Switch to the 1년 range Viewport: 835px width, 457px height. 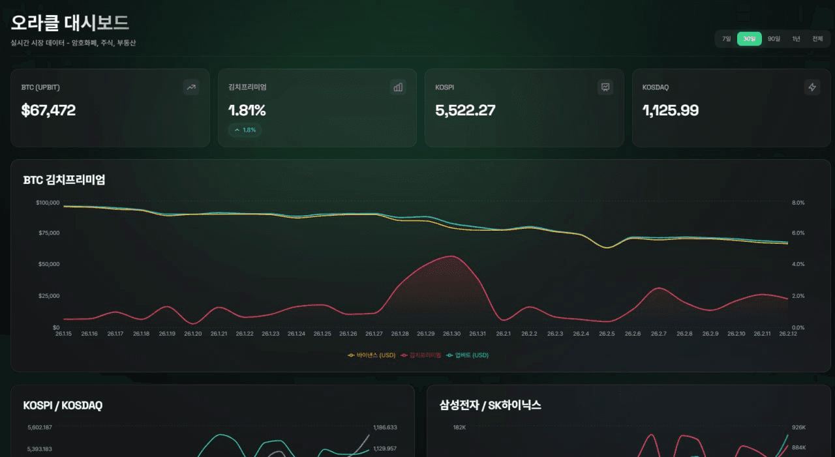(796, 39)
